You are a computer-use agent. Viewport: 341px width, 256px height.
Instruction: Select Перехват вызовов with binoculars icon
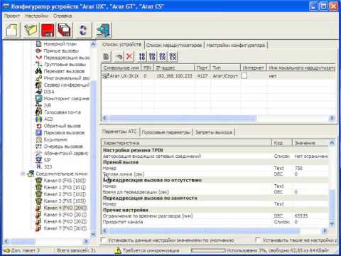(x=64, y=71)
